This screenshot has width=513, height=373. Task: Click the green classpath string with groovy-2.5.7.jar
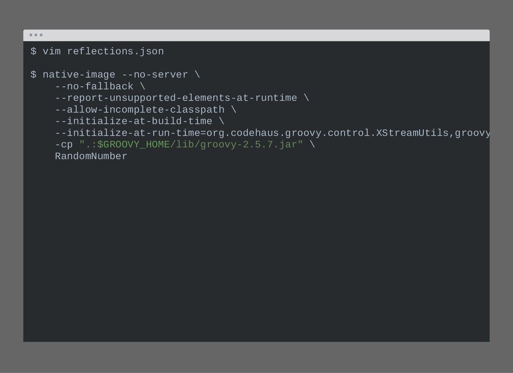point(191,144)
